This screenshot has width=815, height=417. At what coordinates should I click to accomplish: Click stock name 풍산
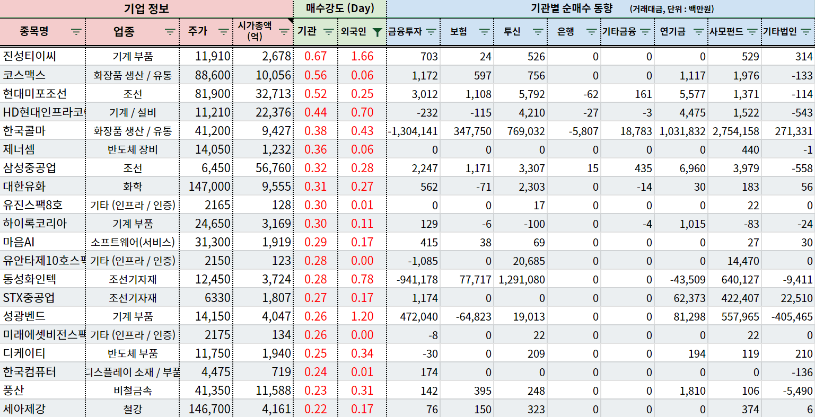(14, 391)
